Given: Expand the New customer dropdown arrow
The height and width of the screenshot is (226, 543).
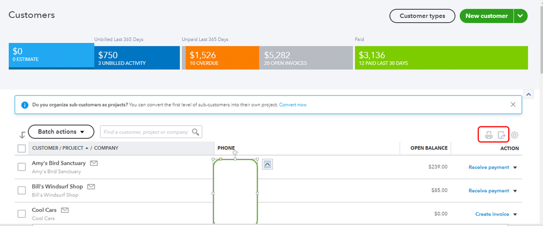Looking at the screenshot, I should point(521,16).
